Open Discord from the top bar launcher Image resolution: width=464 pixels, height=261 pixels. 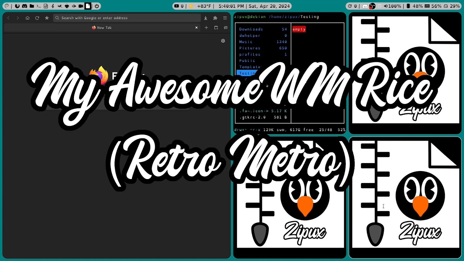pos(25,6)
